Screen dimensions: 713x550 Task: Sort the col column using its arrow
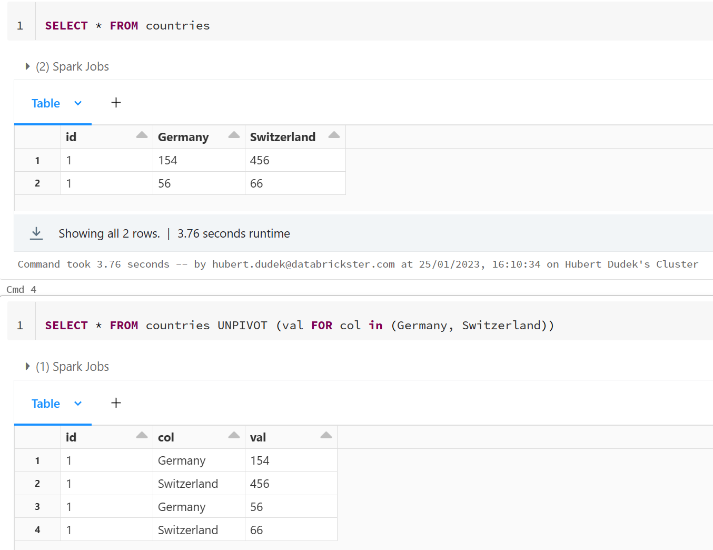(x=234, y=436)
